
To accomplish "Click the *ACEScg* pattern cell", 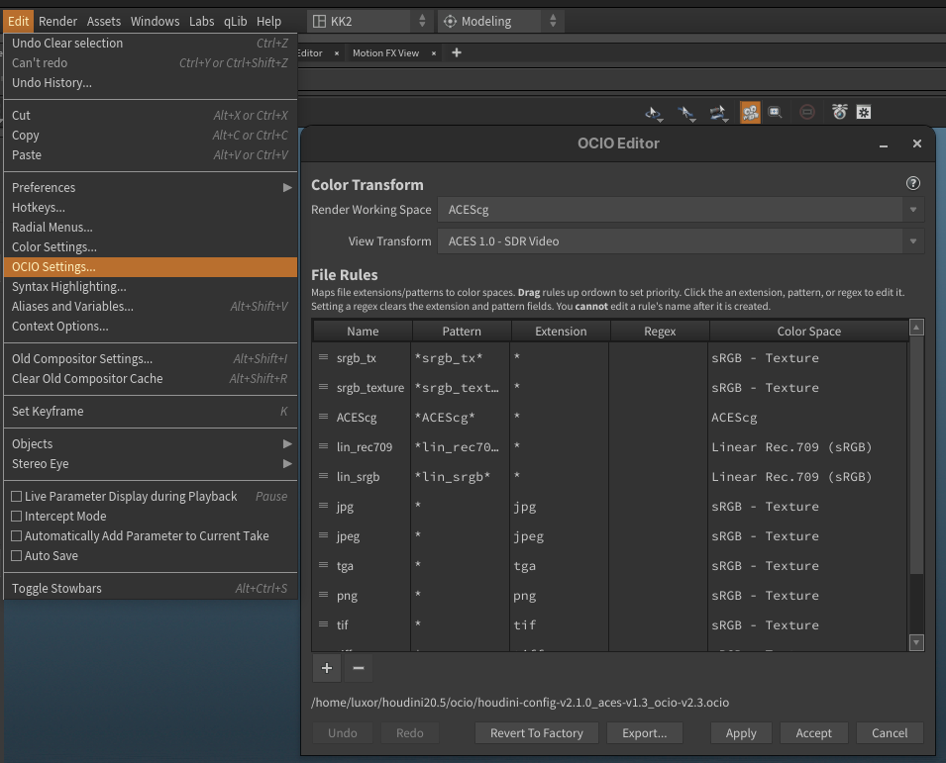I will tap(461, 417).
